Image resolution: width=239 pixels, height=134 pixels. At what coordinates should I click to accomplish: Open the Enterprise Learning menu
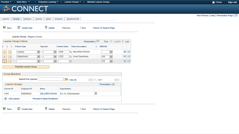[x=48, y=2]
